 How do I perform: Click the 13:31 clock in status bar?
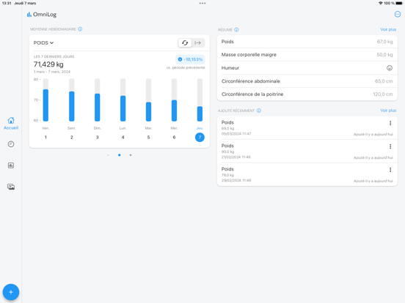click(7, 3)
